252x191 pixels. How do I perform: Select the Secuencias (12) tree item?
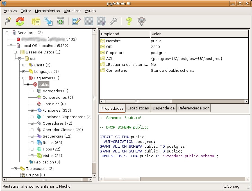coord(57,136)
